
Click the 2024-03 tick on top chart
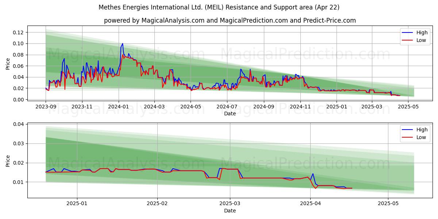154,107
